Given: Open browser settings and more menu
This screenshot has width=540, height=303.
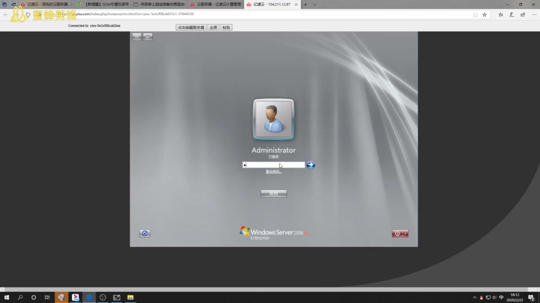Looking at the screenshot, I should point(534,15).
